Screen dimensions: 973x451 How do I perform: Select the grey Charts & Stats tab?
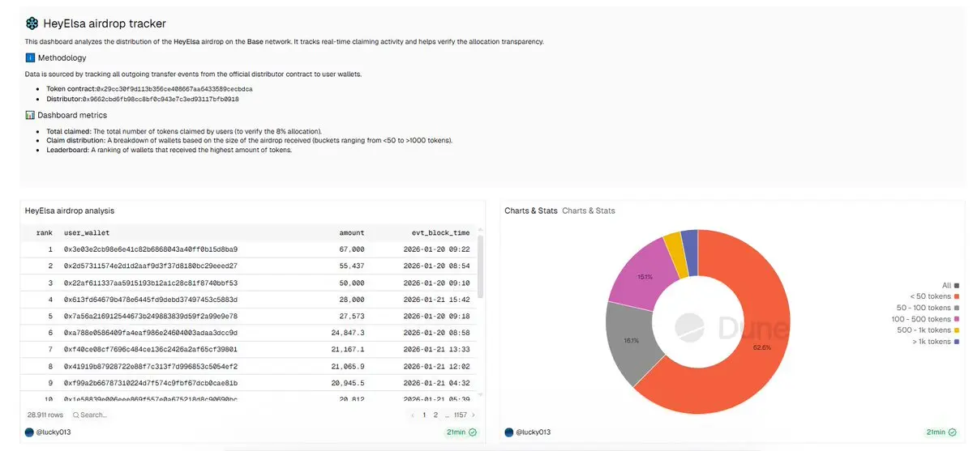pyautogui.click(x=589, y=211)
